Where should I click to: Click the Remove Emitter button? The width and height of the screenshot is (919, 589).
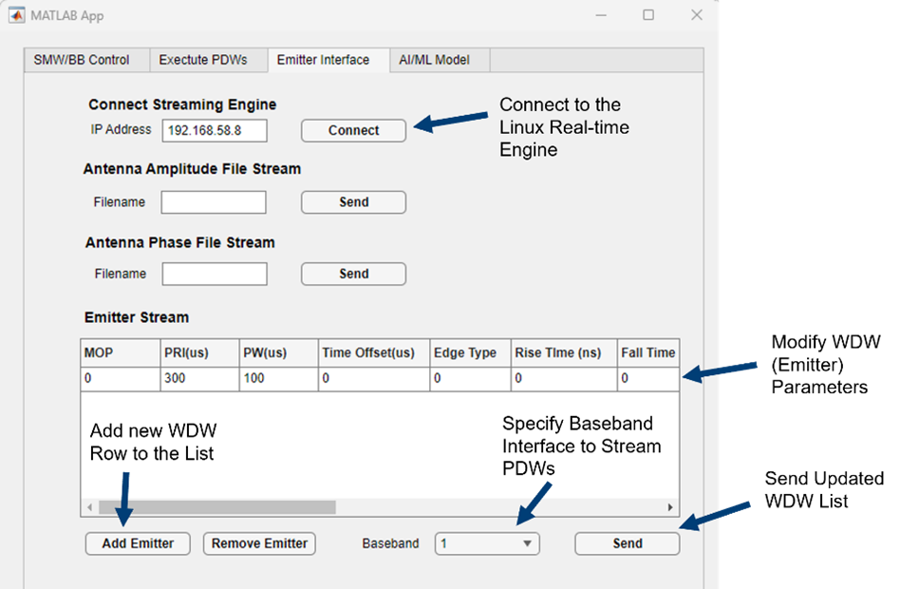point(259,543)
